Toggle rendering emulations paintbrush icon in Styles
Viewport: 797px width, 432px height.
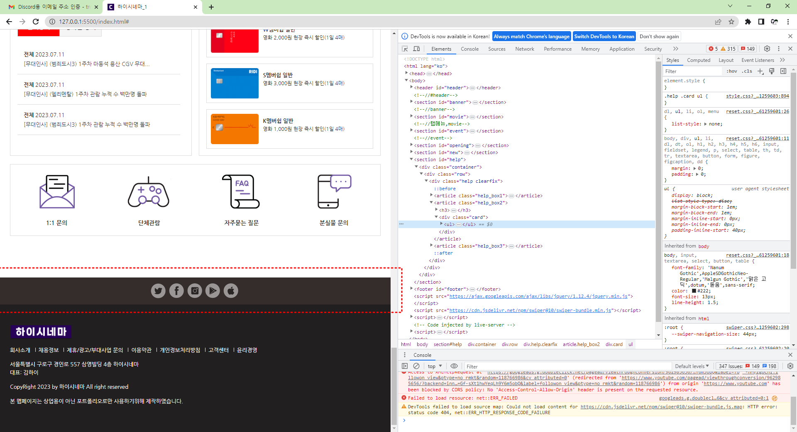pyautogui.click(x=772, y=71)
